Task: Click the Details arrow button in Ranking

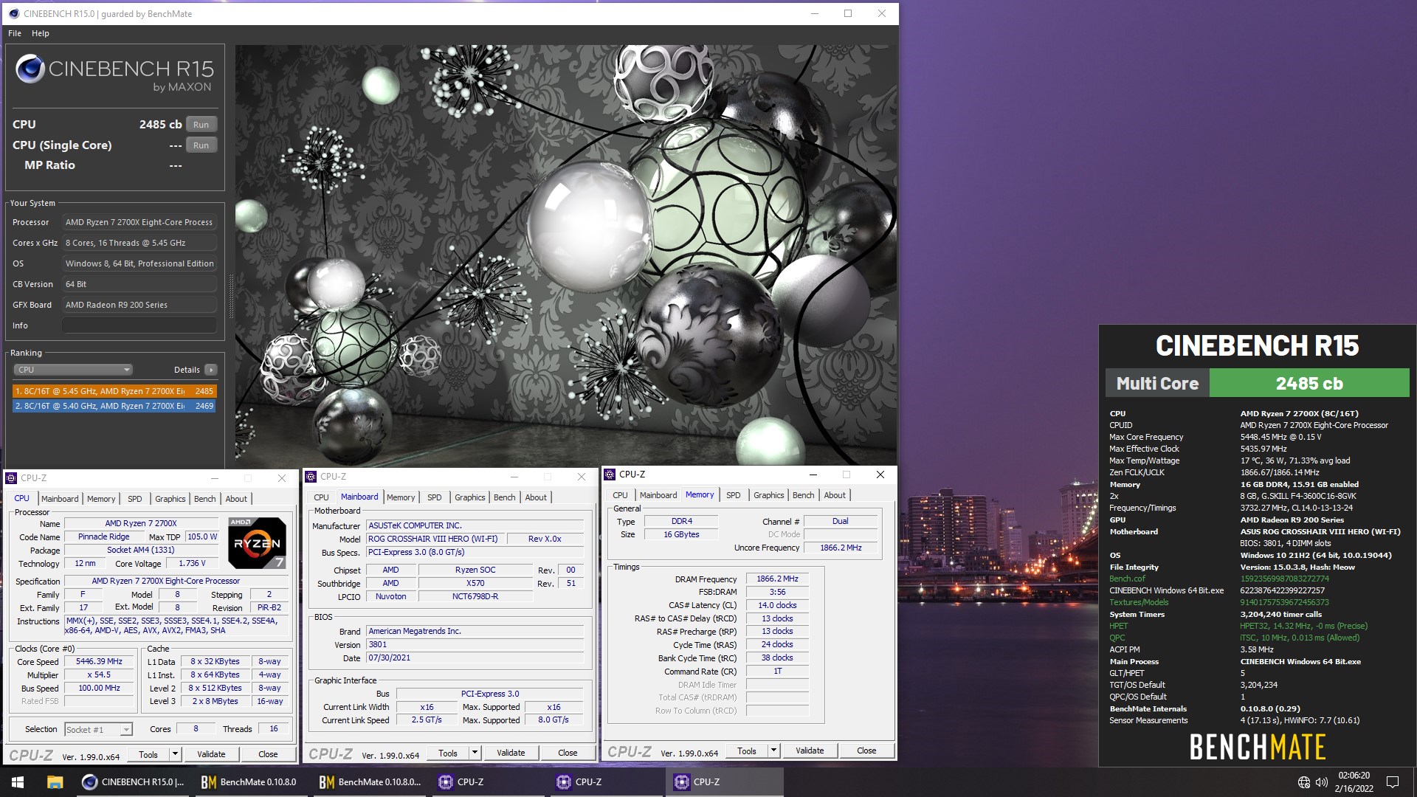Action: pyautogui.click(x=211, y=370)
